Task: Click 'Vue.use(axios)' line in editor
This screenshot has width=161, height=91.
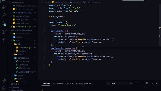Action: tap(57, 17)
